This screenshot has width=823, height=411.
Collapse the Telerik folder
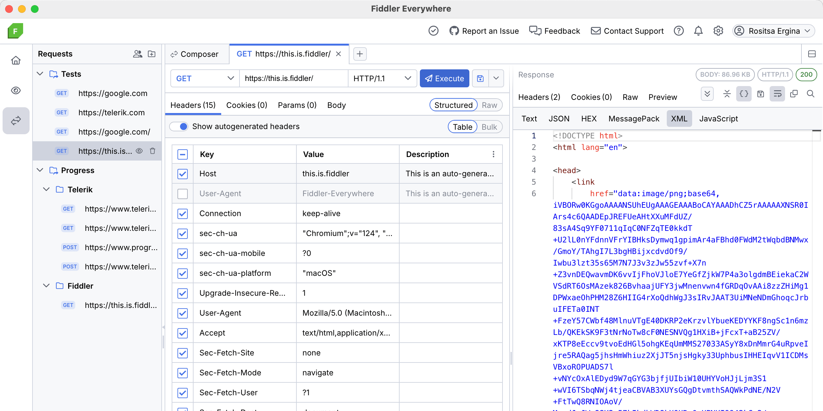(x=46, y=189)
